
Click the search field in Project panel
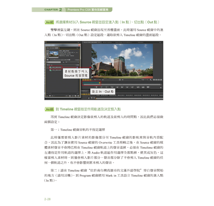coord(53,62)
